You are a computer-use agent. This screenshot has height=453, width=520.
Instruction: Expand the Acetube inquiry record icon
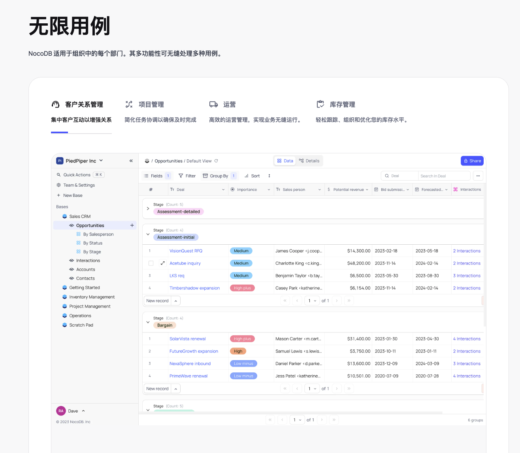(x=162, y=263)
